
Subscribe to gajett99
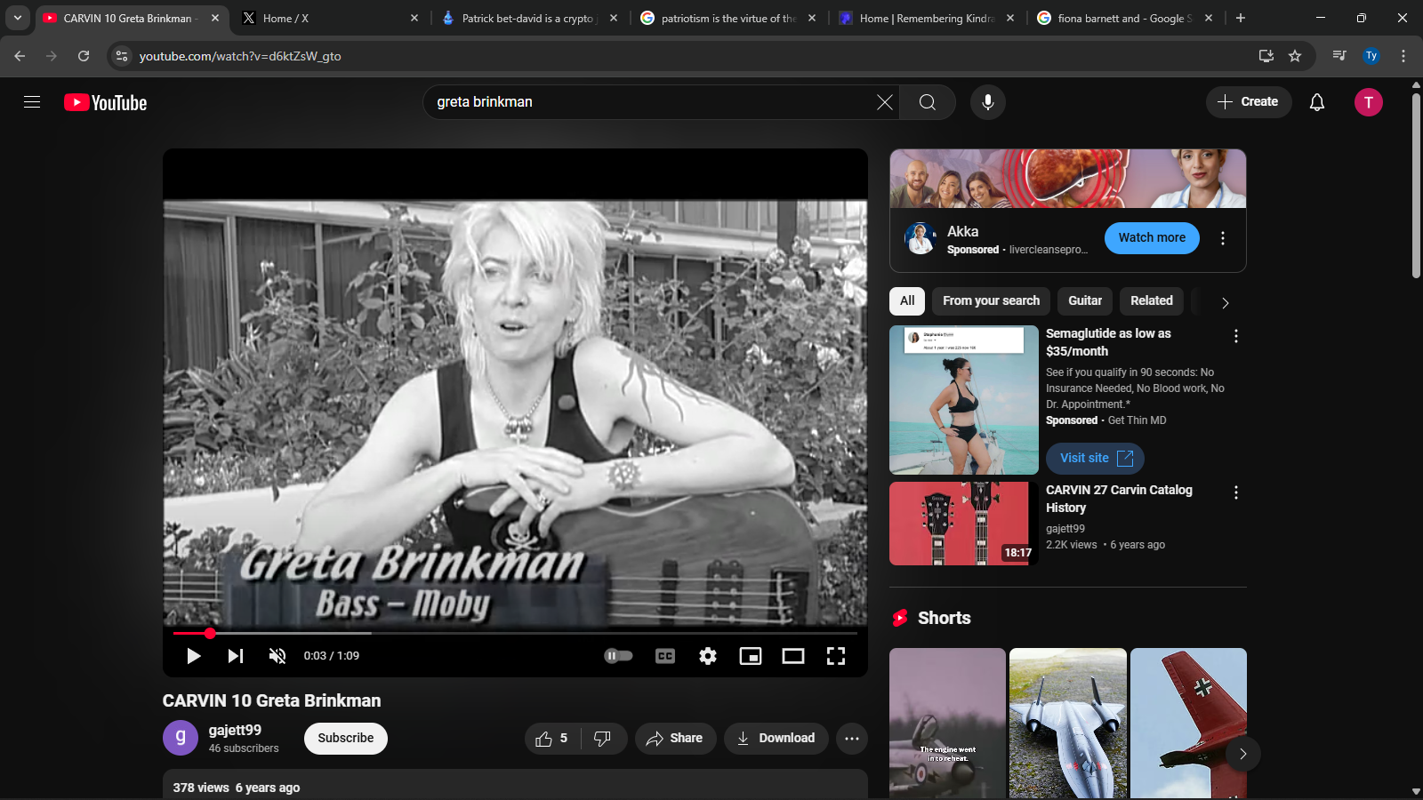click(x=346, y=739)
